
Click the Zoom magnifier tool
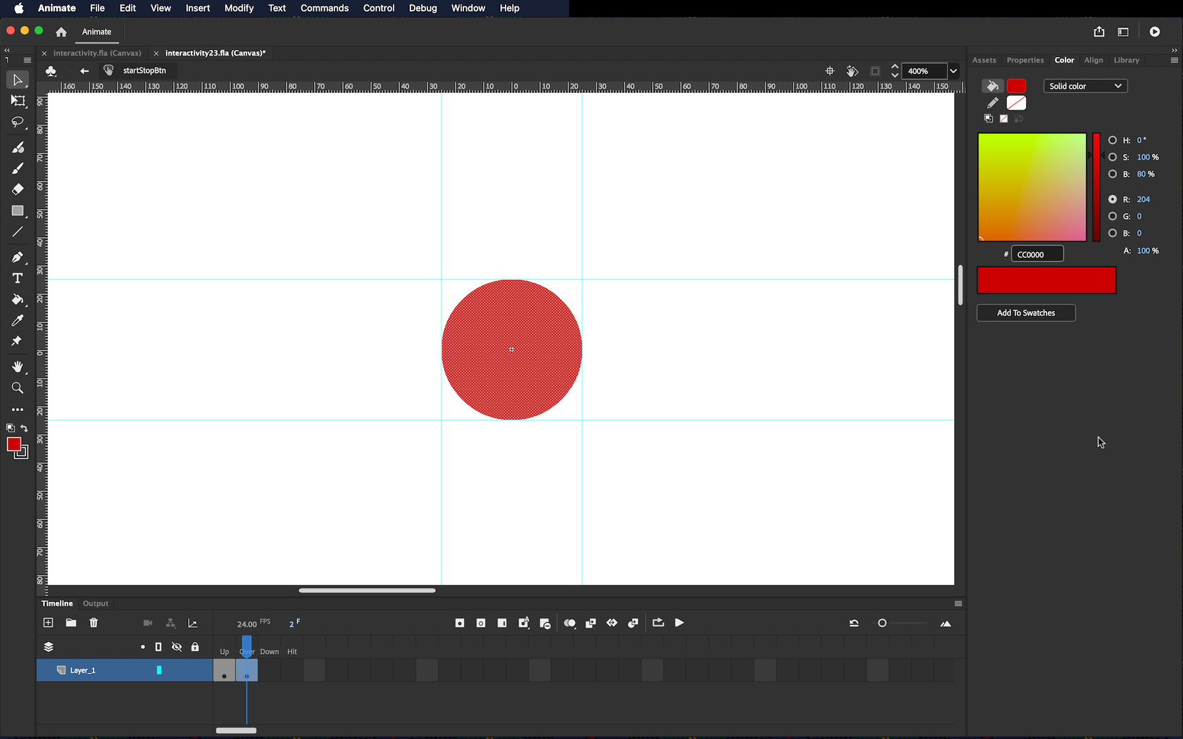(18, 389)
